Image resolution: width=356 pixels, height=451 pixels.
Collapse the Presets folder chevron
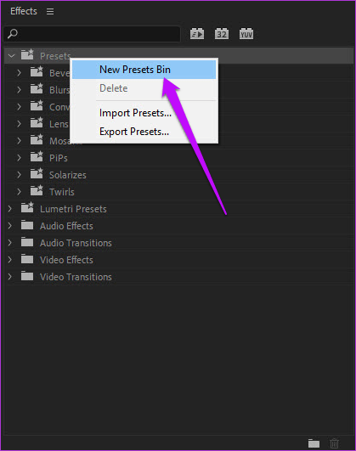[11, 56]
